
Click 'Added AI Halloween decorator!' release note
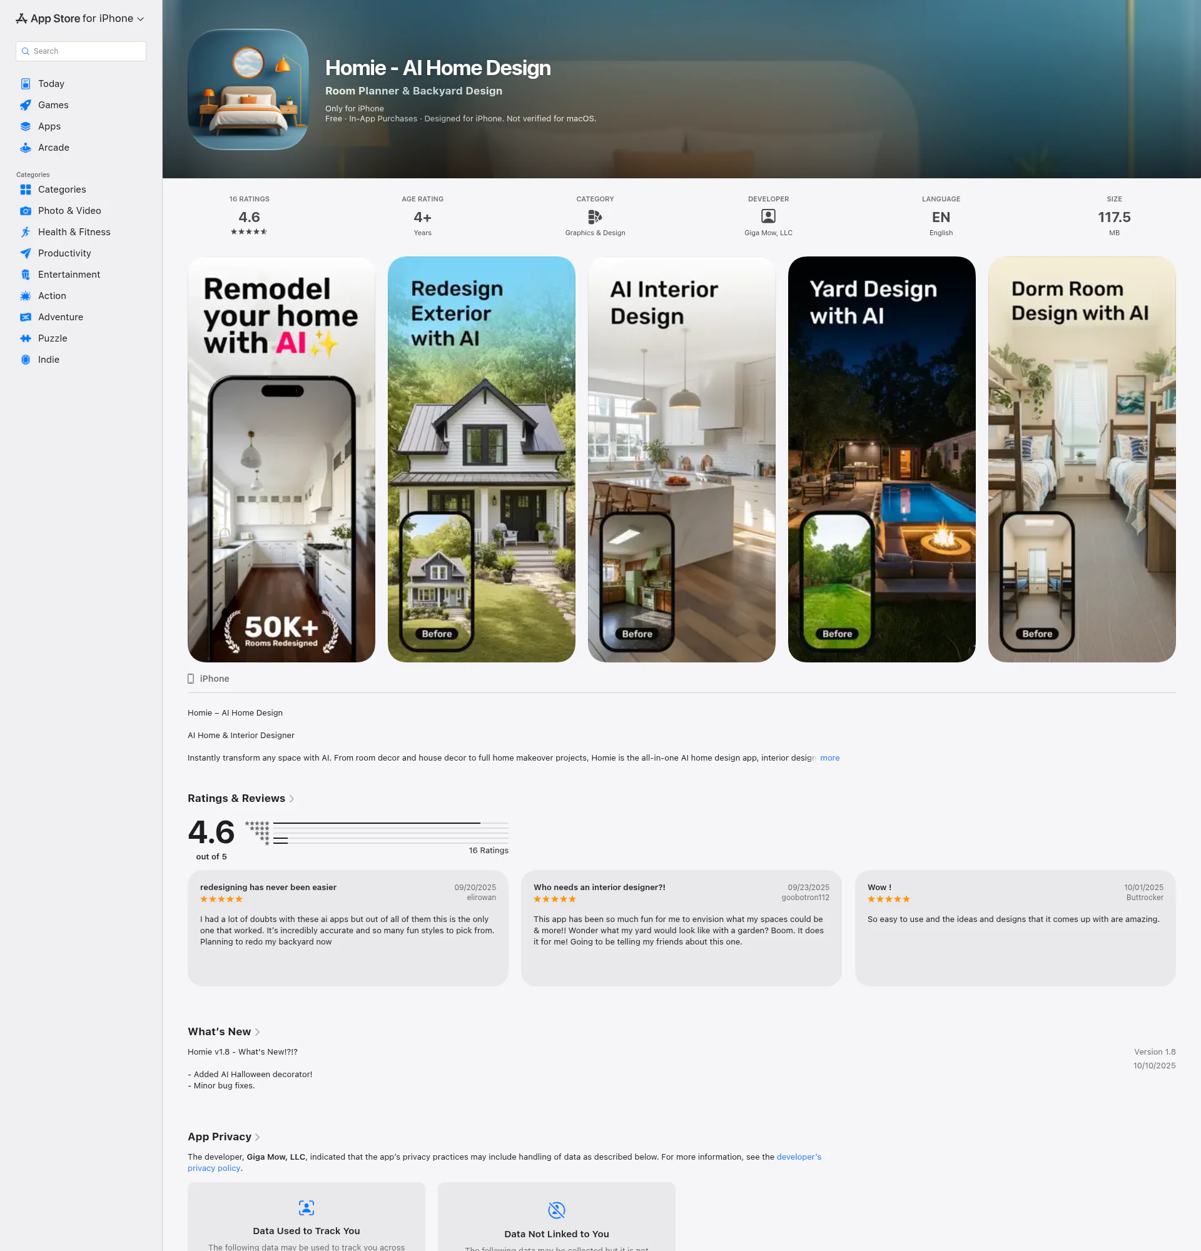click(x=250, y=1074)
